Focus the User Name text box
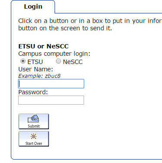Viewport: 162px width, 163px height. pyautogui.click(x=51, y=83)
